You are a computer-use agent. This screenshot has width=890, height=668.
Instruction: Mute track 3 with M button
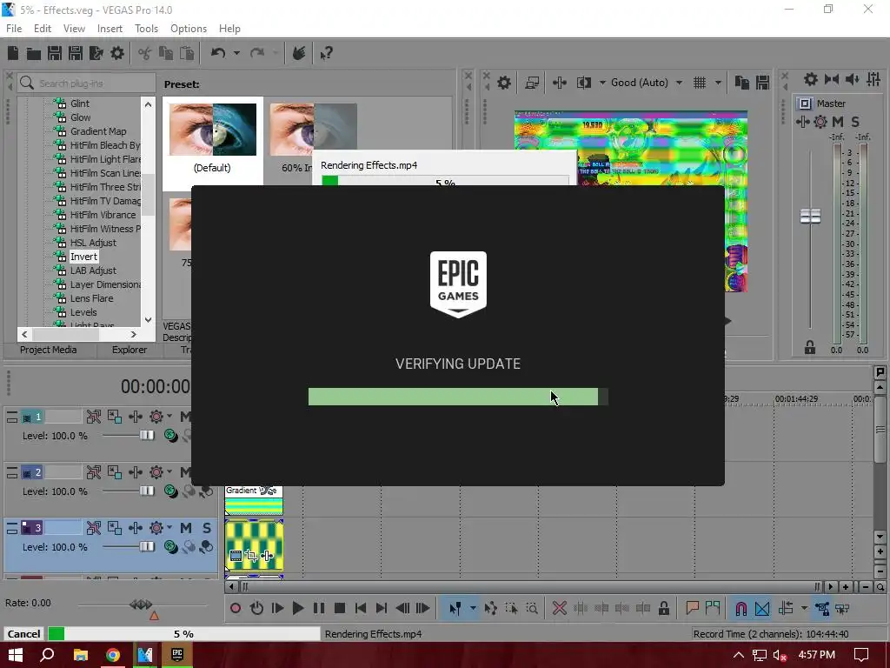186,528
